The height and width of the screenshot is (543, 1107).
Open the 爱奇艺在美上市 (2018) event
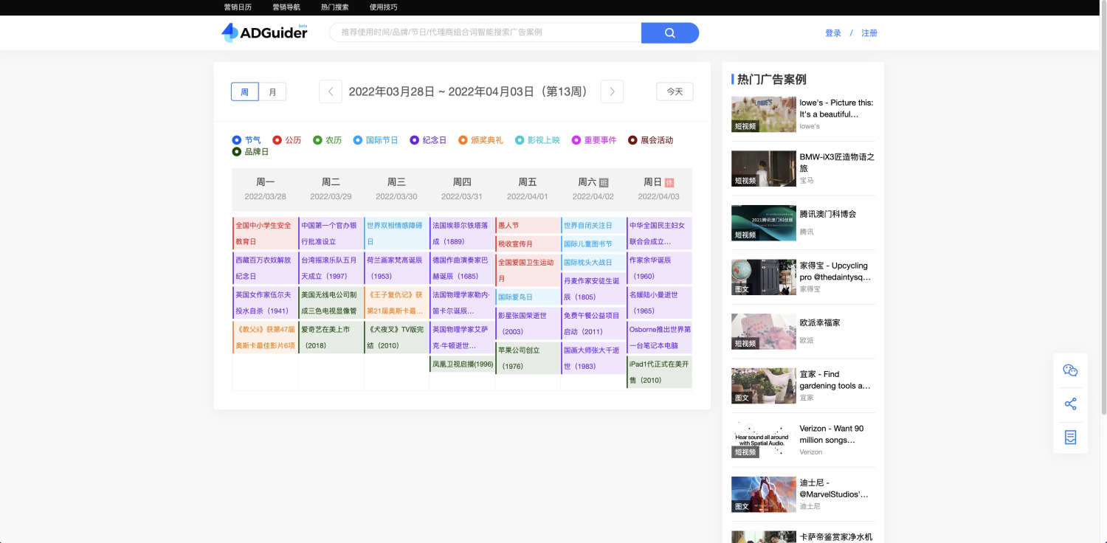click(x=331, y=337)
